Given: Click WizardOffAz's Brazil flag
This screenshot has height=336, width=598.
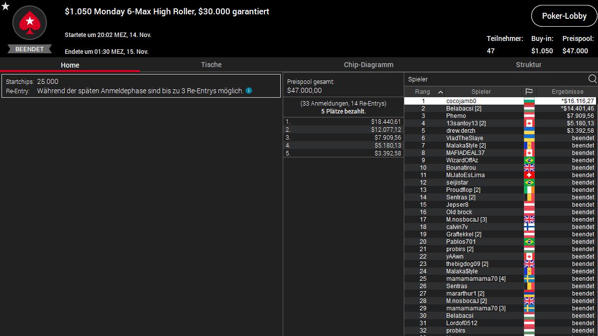Looking at the screenshot, I should click(529, 160).
